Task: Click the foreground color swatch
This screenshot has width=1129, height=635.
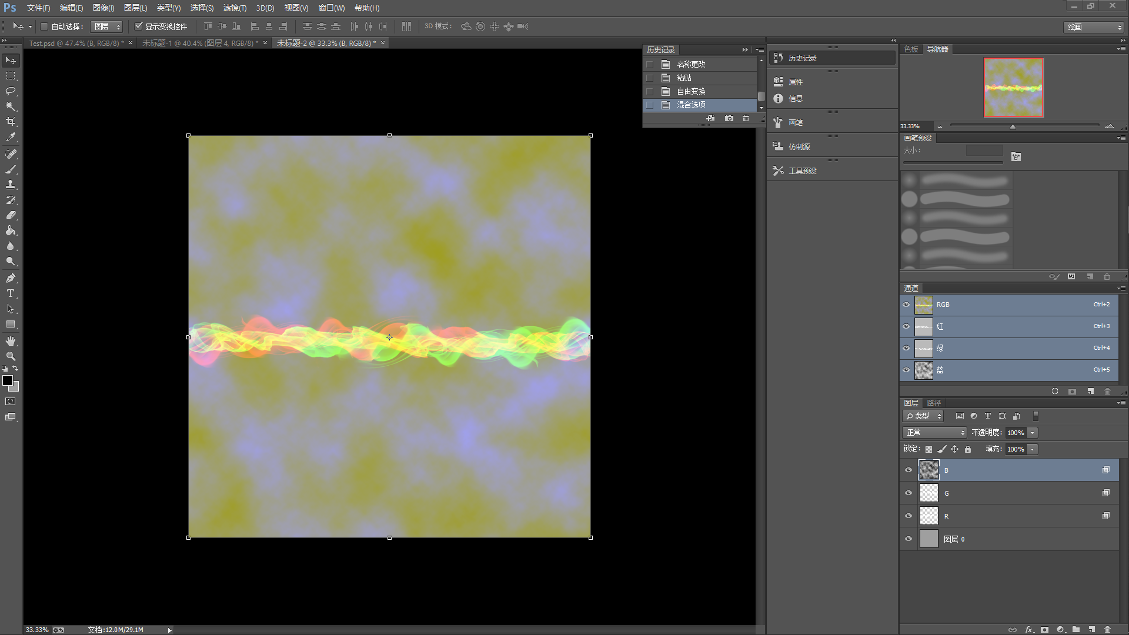Action: click(x=8, y=380)
